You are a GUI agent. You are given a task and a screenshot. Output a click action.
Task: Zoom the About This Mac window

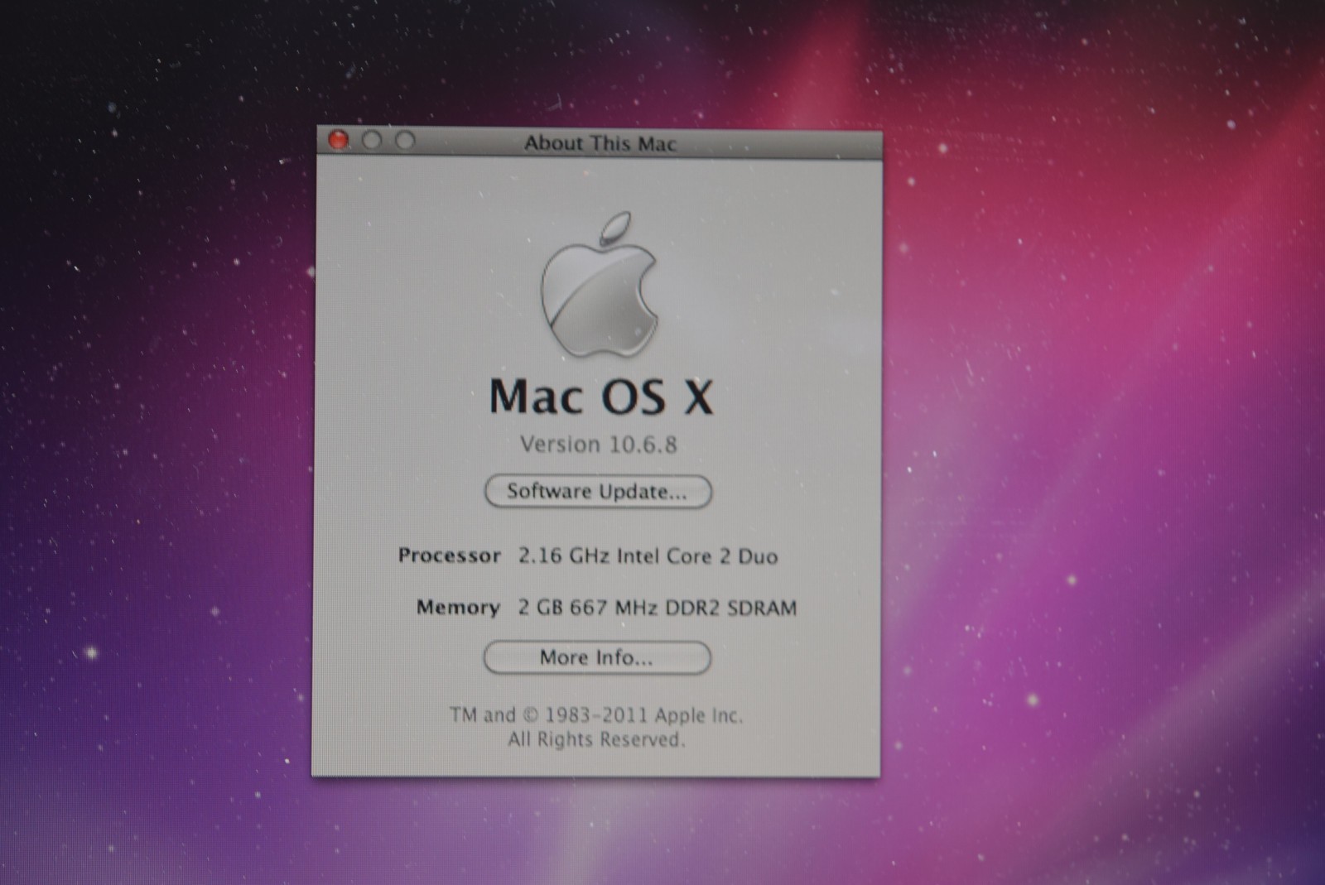pyautogui.click(x=405, y=141)
